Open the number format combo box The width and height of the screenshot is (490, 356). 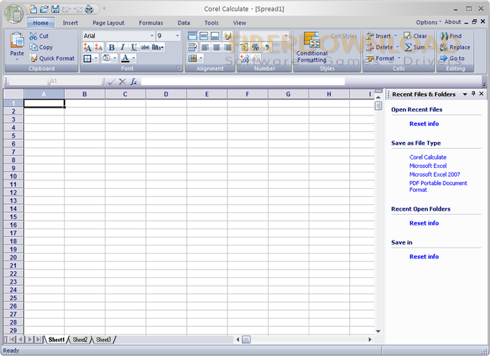click(264, 36)
